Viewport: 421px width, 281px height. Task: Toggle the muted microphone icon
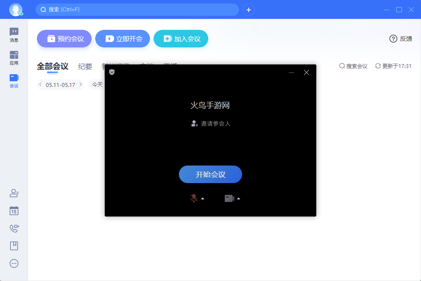pyautogui.click(x=193, y=198)
